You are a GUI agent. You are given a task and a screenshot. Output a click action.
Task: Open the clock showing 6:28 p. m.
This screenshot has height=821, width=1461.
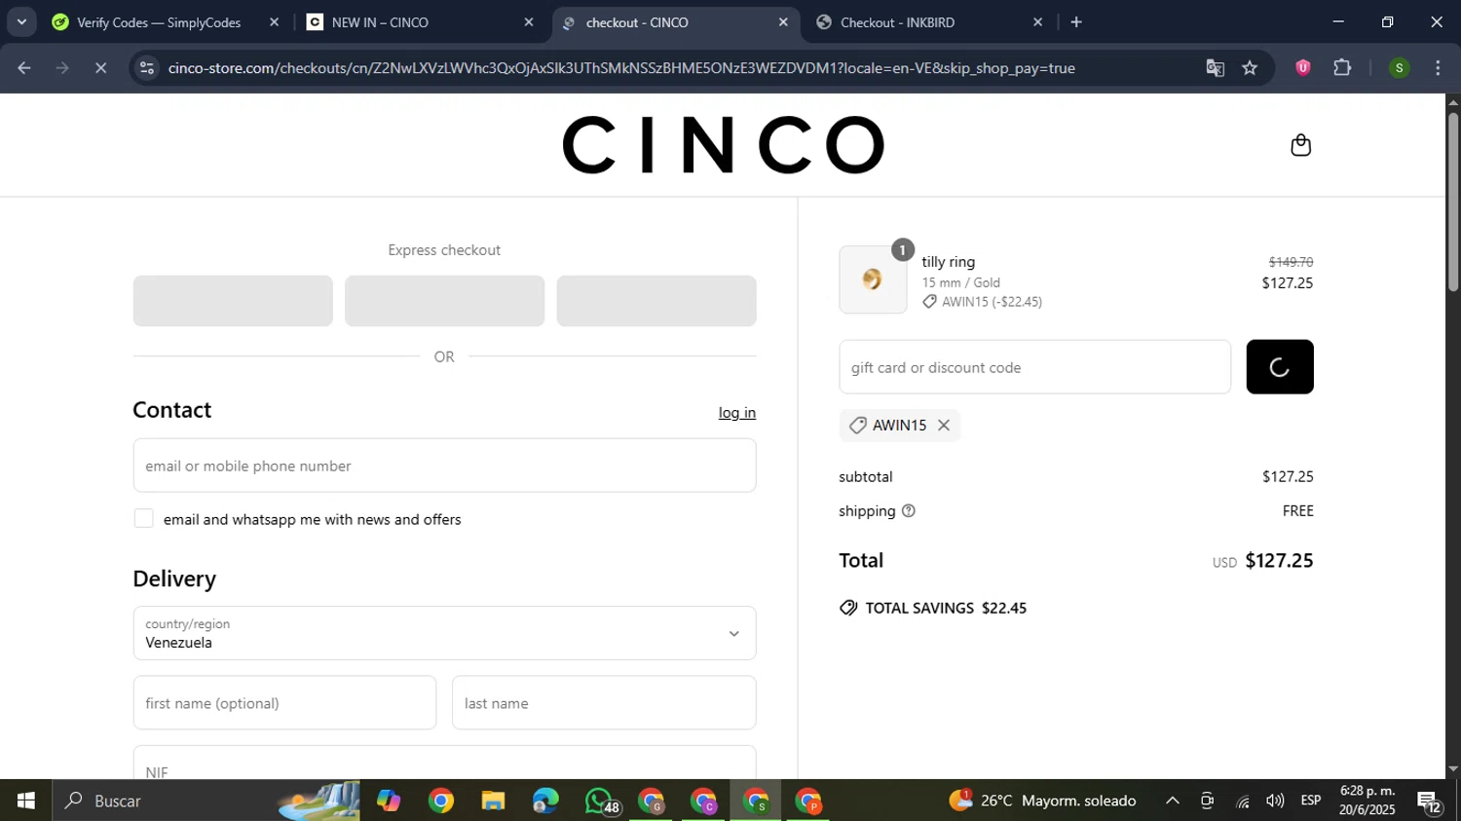point(1367,801)
